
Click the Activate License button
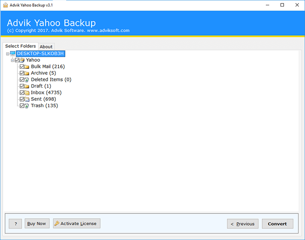point(77,223)
